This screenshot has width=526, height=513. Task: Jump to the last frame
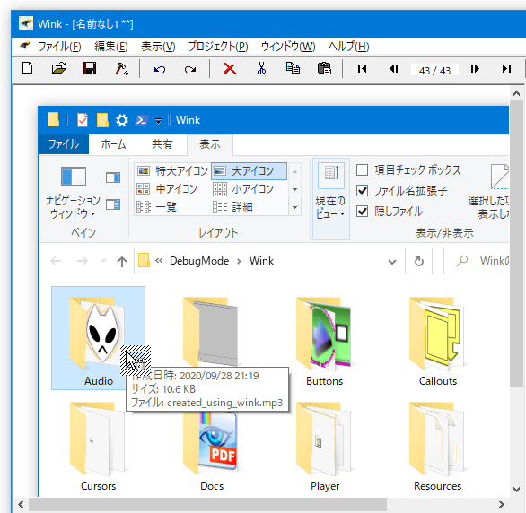(x=506, y=69)
